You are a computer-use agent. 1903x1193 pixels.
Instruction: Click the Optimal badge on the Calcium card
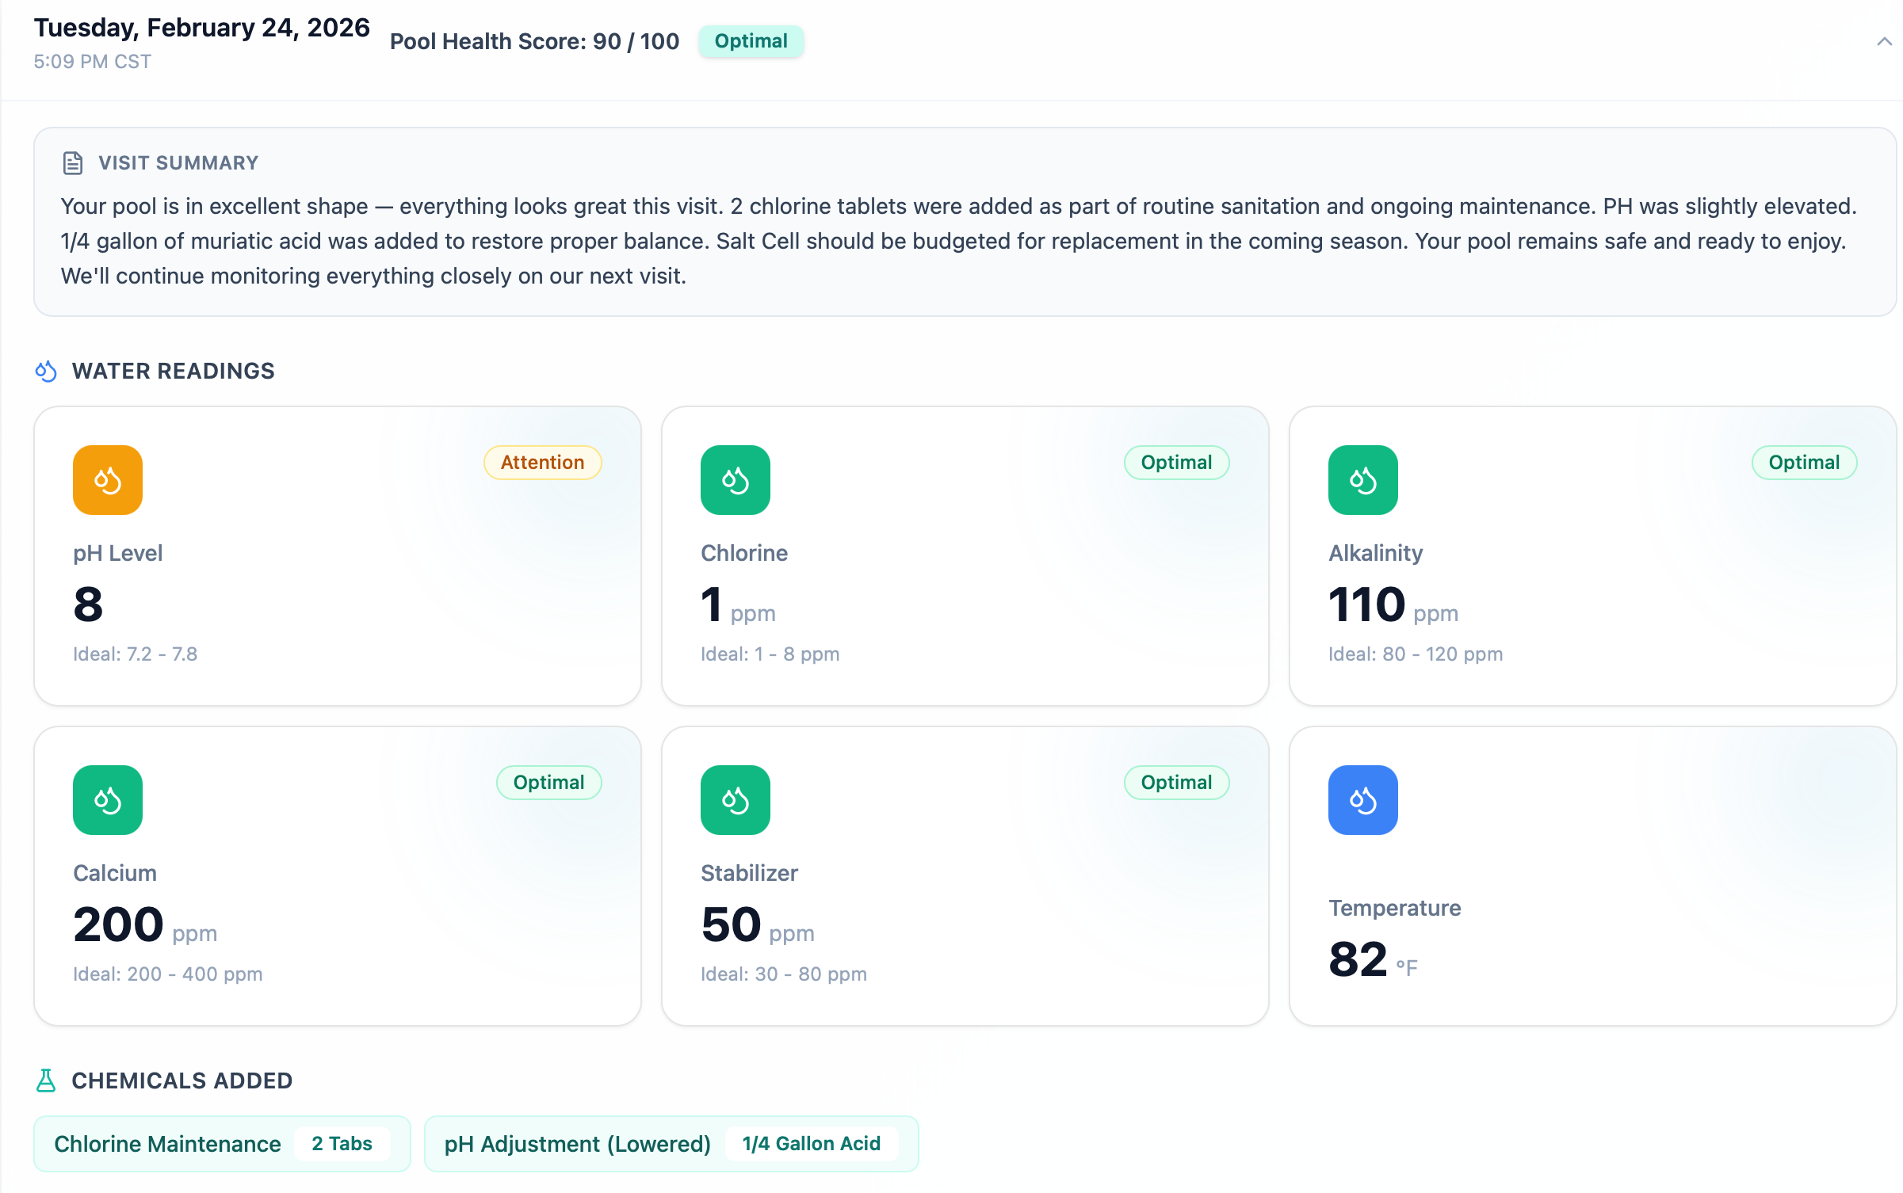pyautogui.click(x=548, y=783)
